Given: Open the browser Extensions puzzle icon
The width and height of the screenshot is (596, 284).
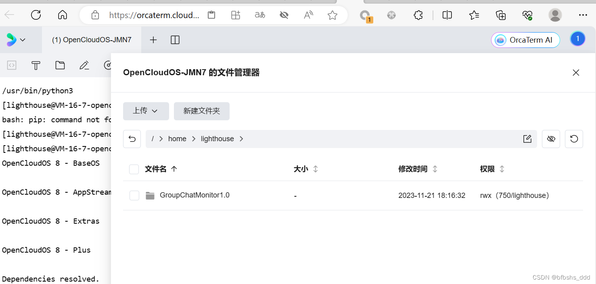Looking at the screenshot, I should click(418, 15).
